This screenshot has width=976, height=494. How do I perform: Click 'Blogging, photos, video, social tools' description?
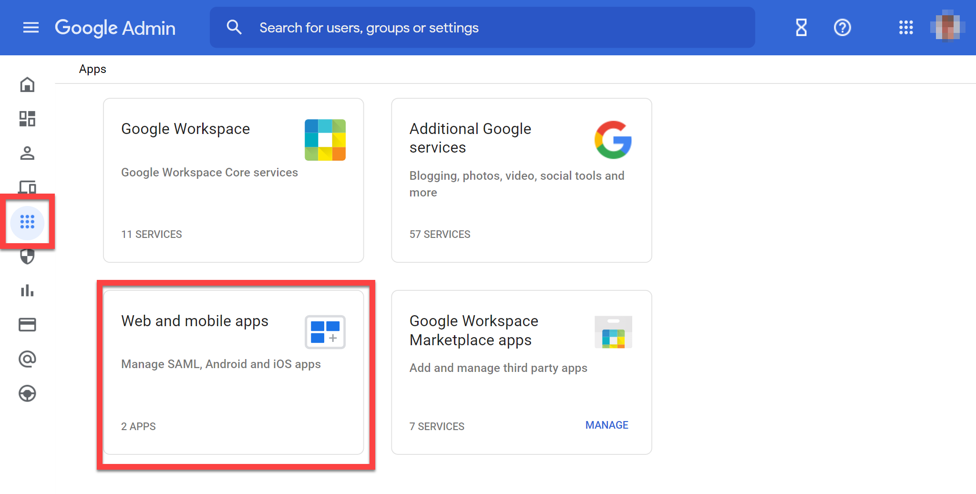coord(517,184)
